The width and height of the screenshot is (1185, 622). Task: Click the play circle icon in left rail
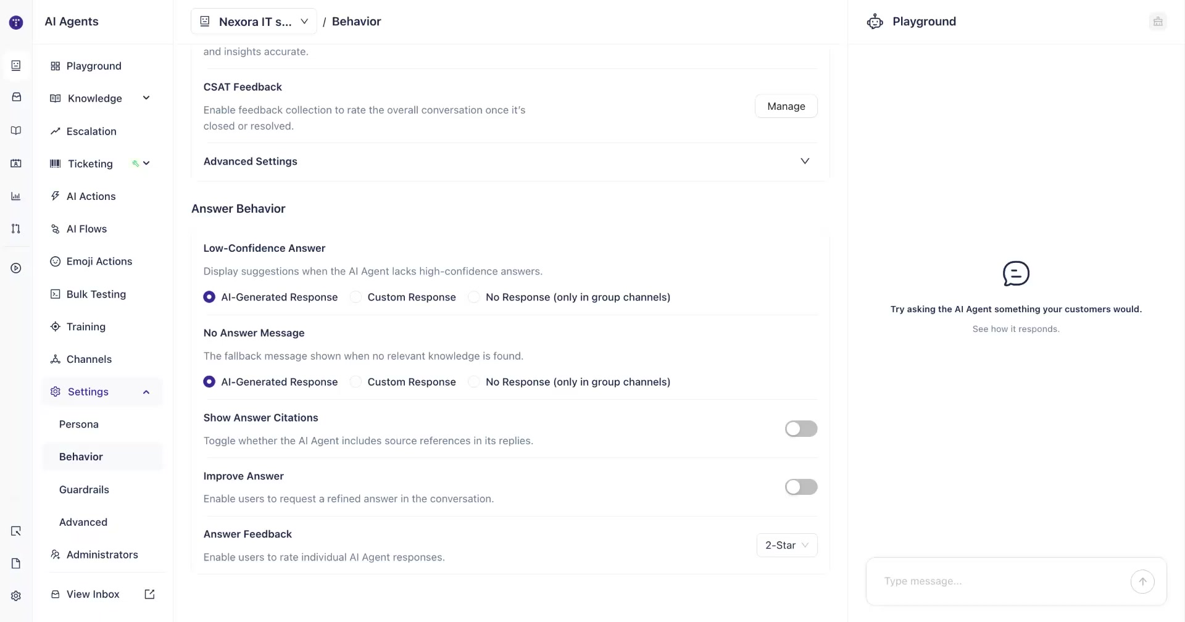tap(16, 268)
